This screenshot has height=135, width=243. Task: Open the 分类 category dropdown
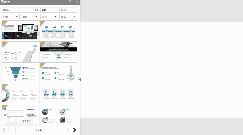pyautogui.click(x=10, y=17)
